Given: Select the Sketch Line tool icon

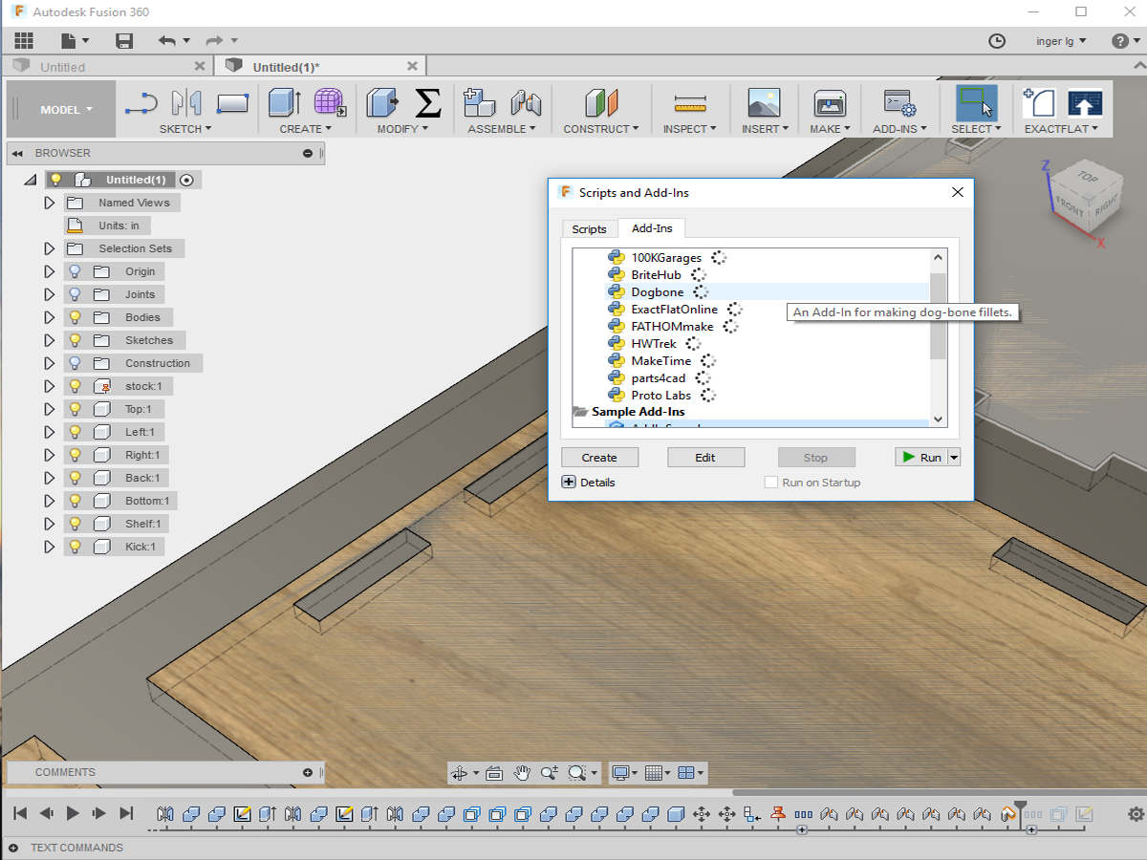Looking at the screenshot, I should [141, 102].
